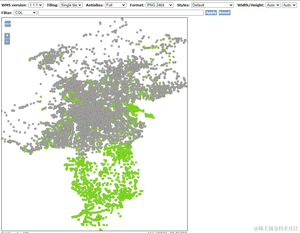This screenshot has height=233, width=300.
Task: Open the Tiling dropdown set to Single tile
Action: [71, 5]
